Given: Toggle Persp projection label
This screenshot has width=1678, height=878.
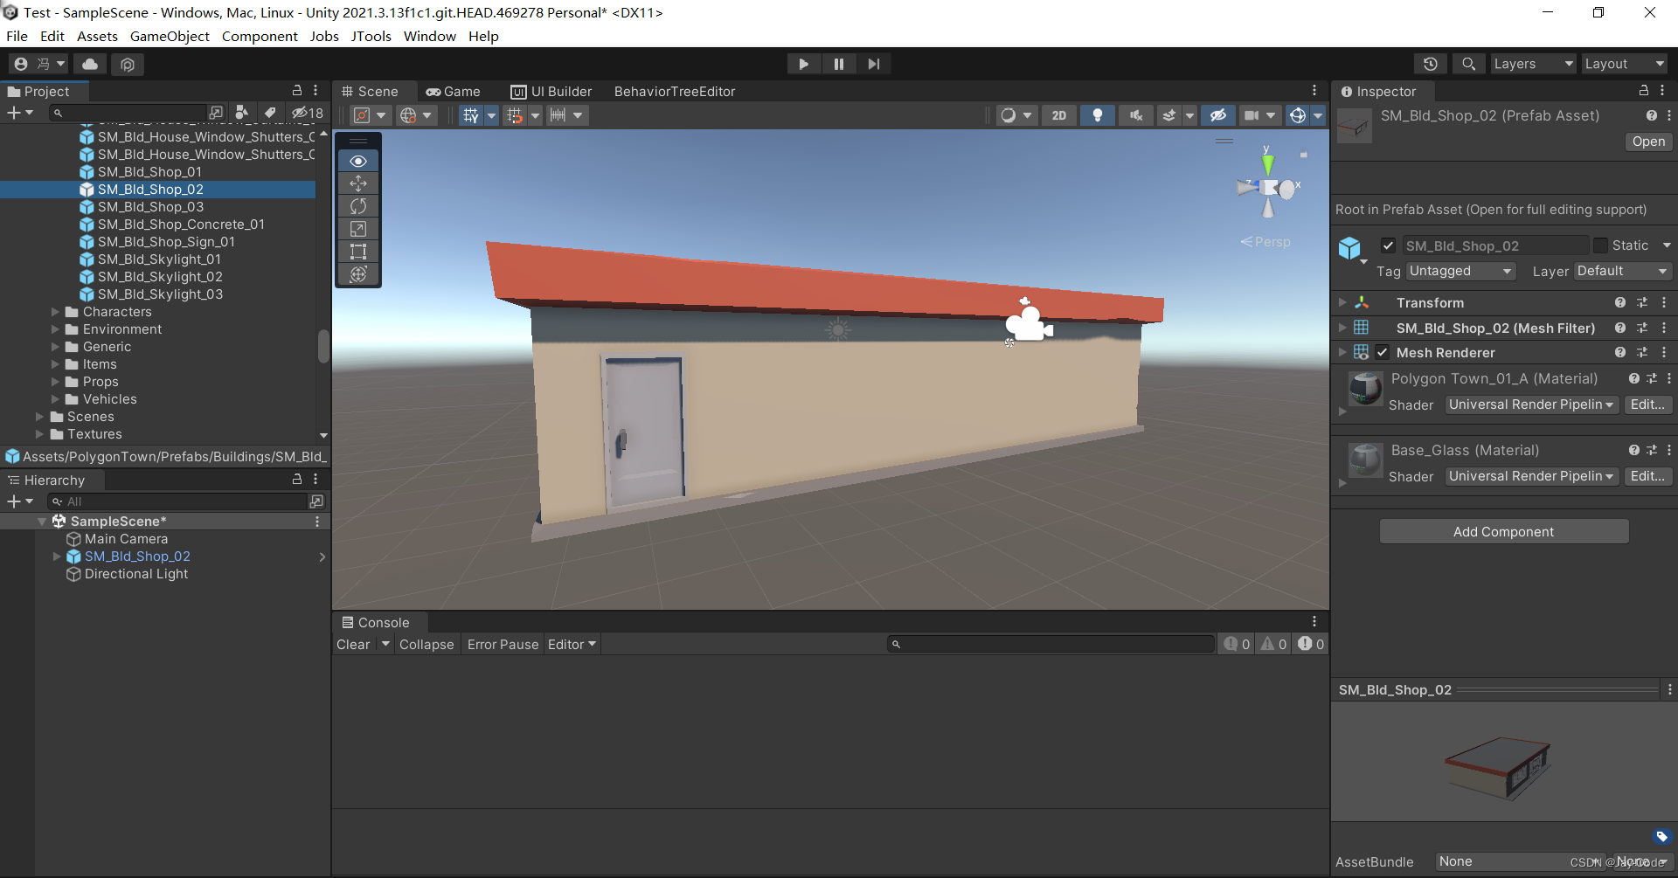Looking at the screenshot, I should click(x=1265, y=242).
